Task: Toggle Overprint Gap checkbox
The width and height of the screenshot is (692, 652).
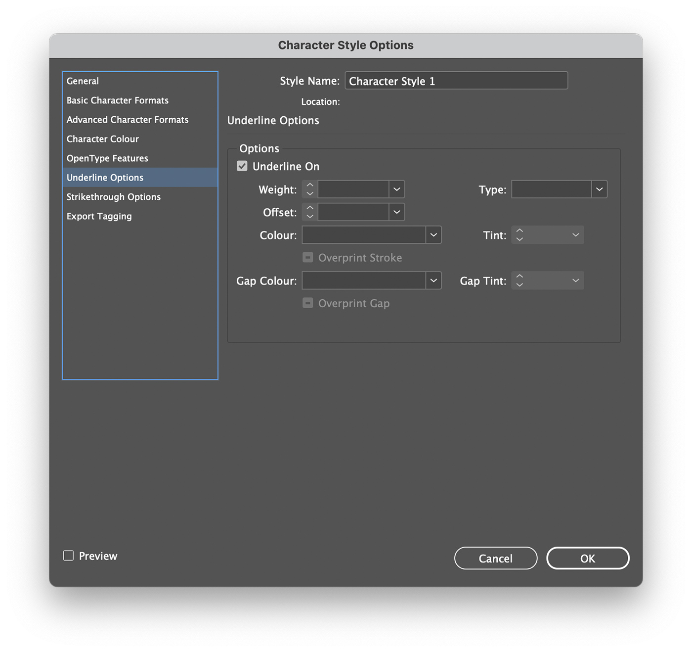Action: [308, 303]
